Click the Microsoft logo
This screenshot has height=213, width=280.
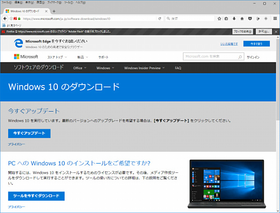pyautogui.click(x=26, y=57)
